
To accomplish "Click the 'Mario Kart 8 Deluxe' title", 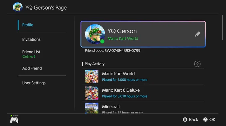I will [x=121, y=90].
